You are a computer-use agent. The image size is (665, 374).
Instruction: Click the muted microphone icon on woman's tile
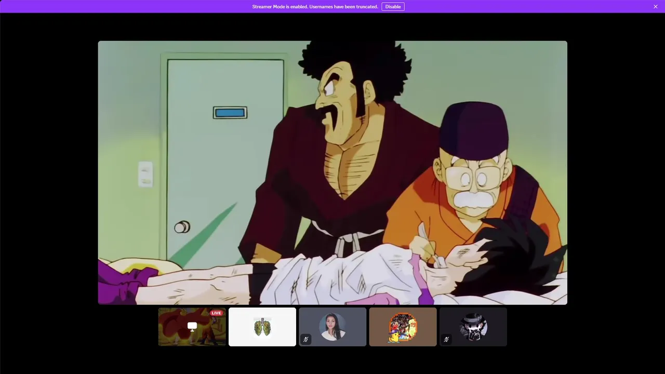click(305, 339)
